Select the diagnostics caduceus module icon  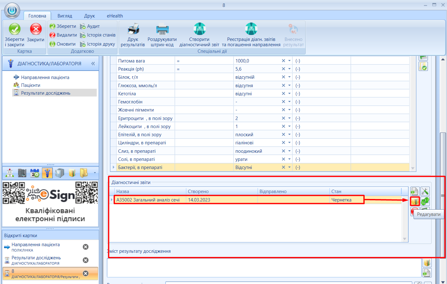[x=47, y=173]
